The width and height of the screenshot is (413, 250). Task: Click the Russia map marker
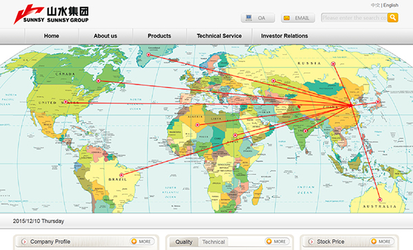333,64
